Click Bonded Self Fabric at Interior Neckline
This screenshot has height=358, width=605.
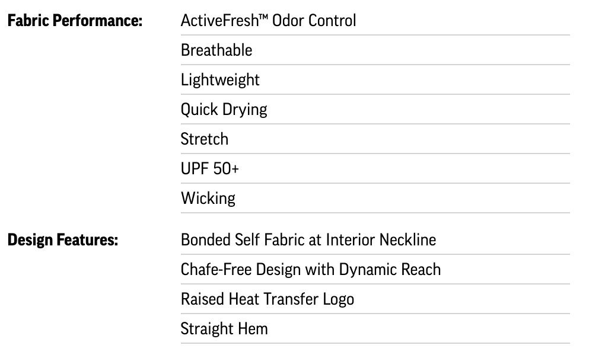point(308,240)
